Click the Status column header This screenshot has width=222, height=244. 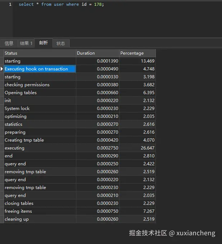(x=40, y=53)
